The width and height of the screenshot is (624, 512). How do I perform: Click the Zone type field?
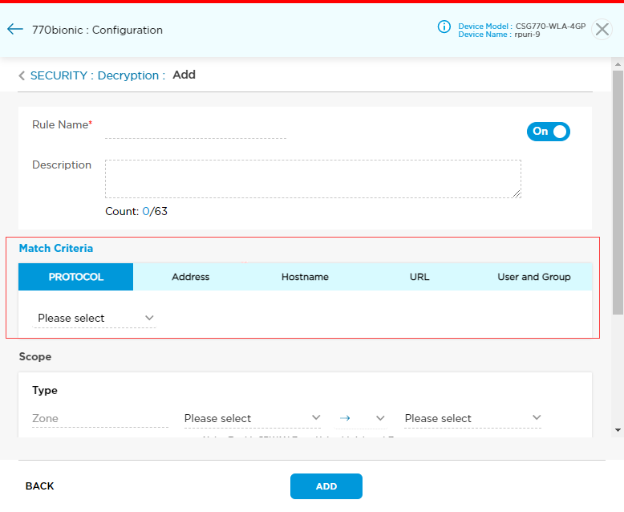tap(100, 418)
